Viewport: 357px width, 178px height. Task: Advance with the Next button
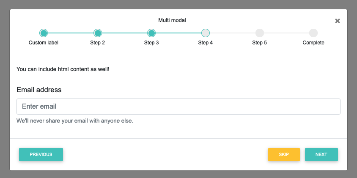[x=321, y=154]
